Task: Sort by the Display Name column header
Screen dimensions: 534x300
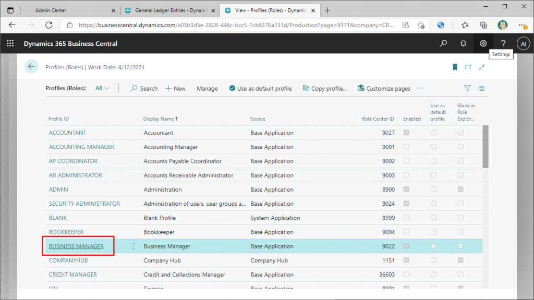Action: pos(161,119)
